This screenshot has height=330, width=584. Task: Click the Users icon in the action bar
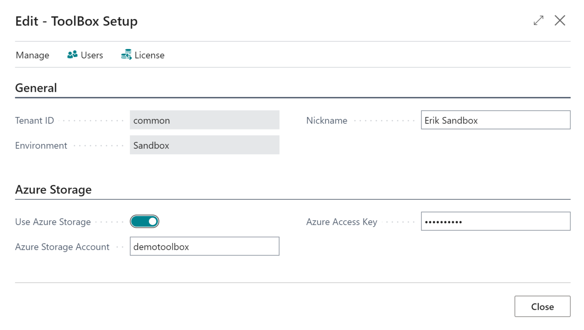72,55
